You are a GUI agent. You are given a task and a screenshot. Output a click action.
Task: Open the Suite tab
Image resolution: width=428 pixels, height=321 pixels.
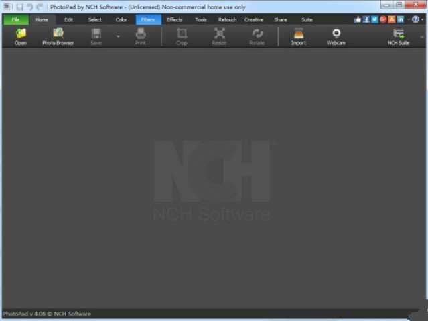coord(307,19)
